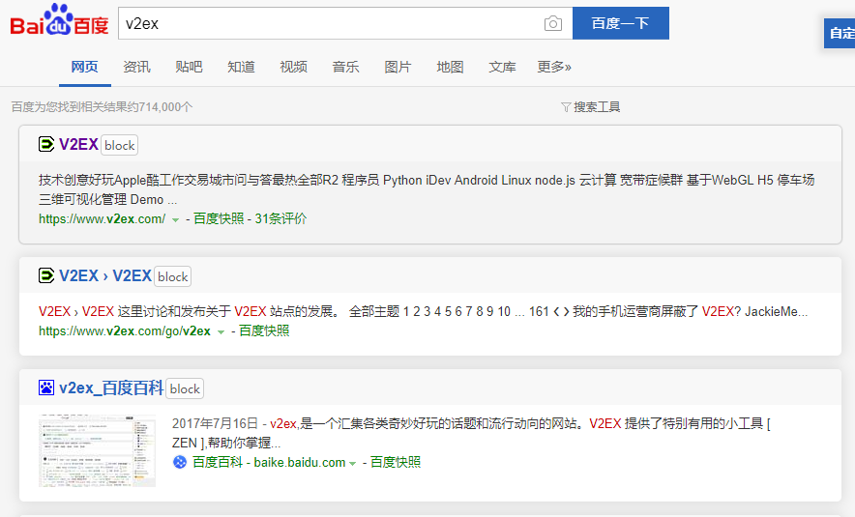Expand the dropdown arrow after v2ex.com/go/v2ex URL
The width and height of the screenshot is (855, 517).
point(221,331)
